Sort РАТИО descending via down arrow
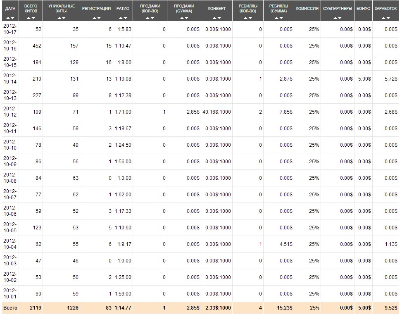This screenshot has height=317, width=402. point(126,18)
